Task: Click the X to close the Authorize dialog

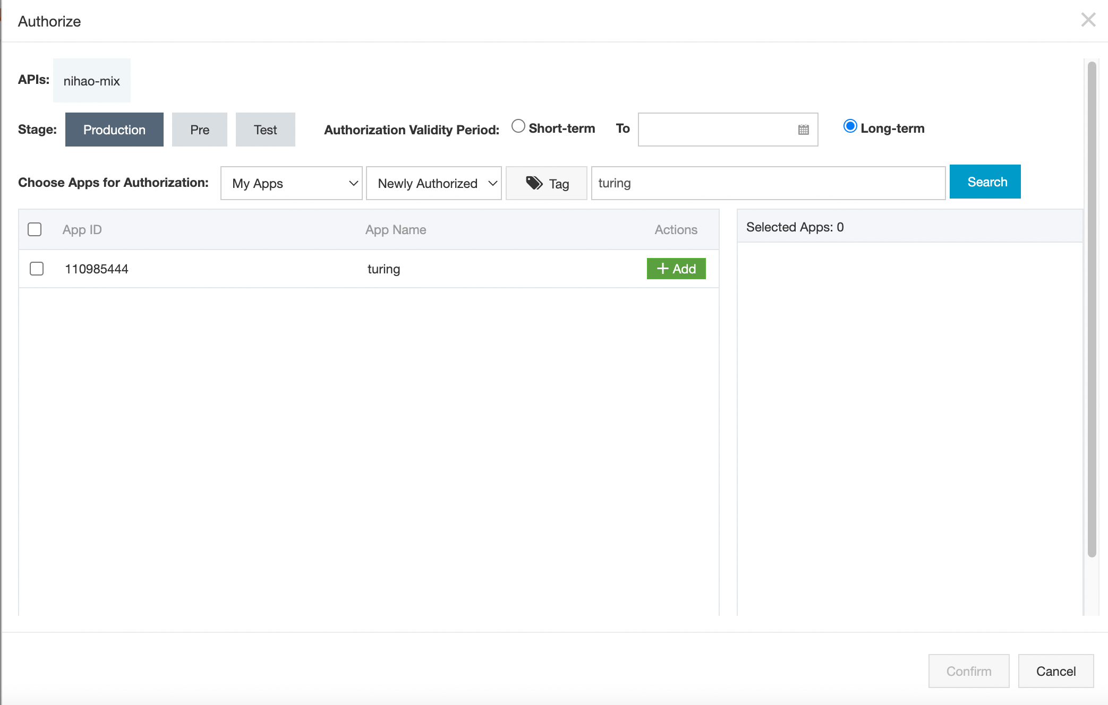Action: (x=1088, y=20)
